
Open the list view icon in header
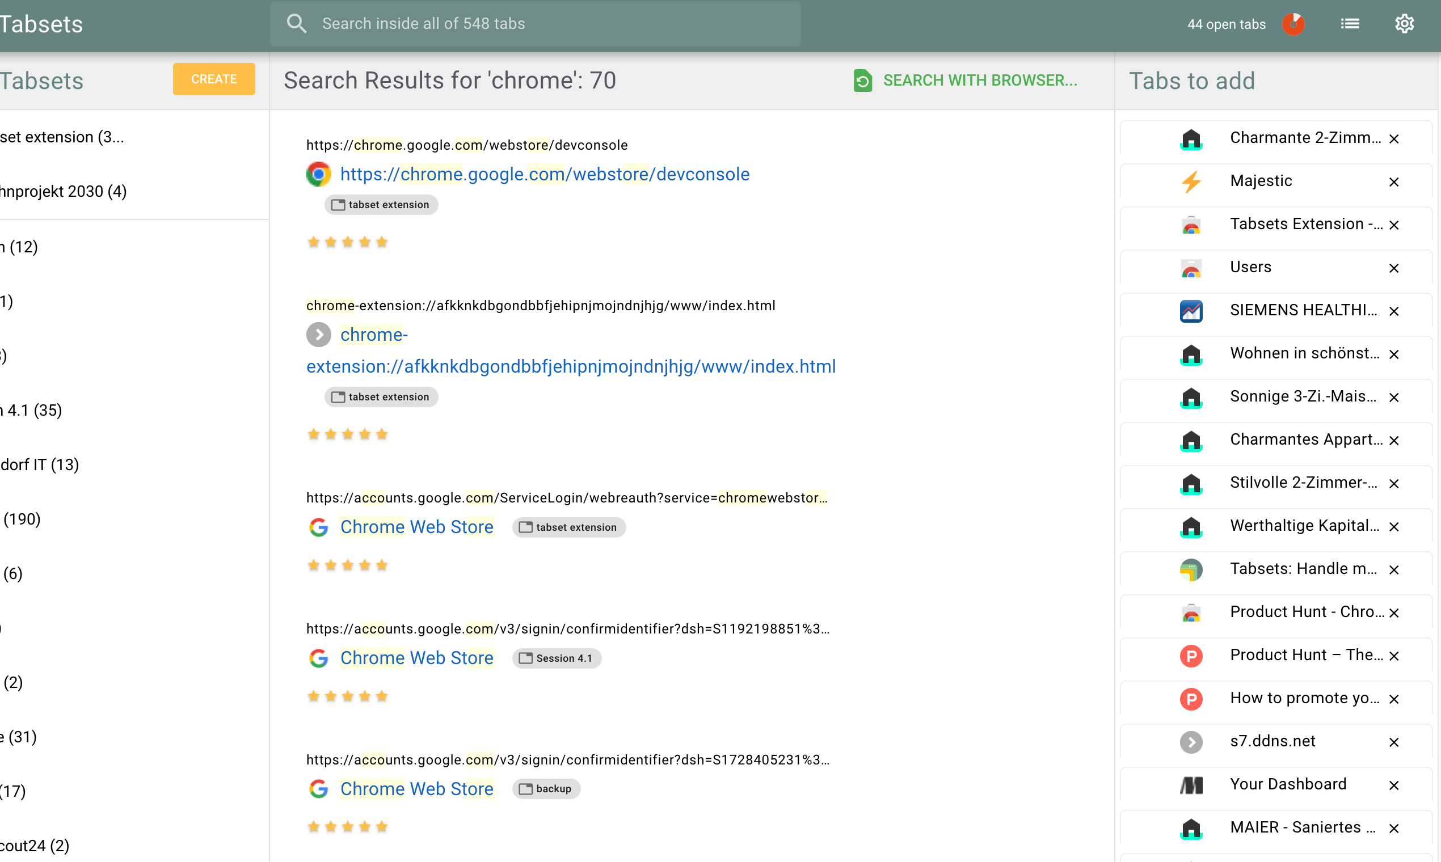[1350, 24]
